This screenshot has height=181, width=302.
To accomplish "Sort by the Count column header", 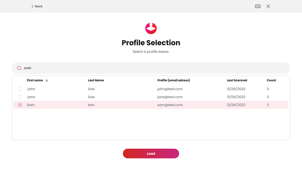I will pyautogui.click(x=271, y=80).
